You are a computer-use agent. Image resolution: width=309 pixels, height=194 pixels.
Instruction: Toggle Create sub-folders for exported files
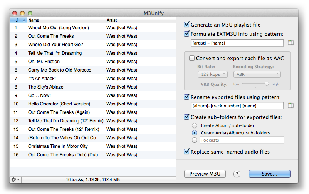coord(186,117)
